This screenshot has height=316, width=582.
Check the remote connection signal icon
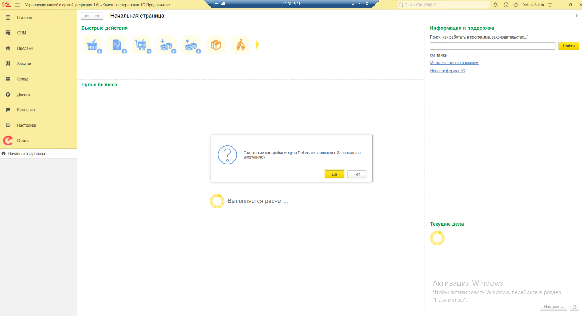pyautogui.click(x=223, y=4)
